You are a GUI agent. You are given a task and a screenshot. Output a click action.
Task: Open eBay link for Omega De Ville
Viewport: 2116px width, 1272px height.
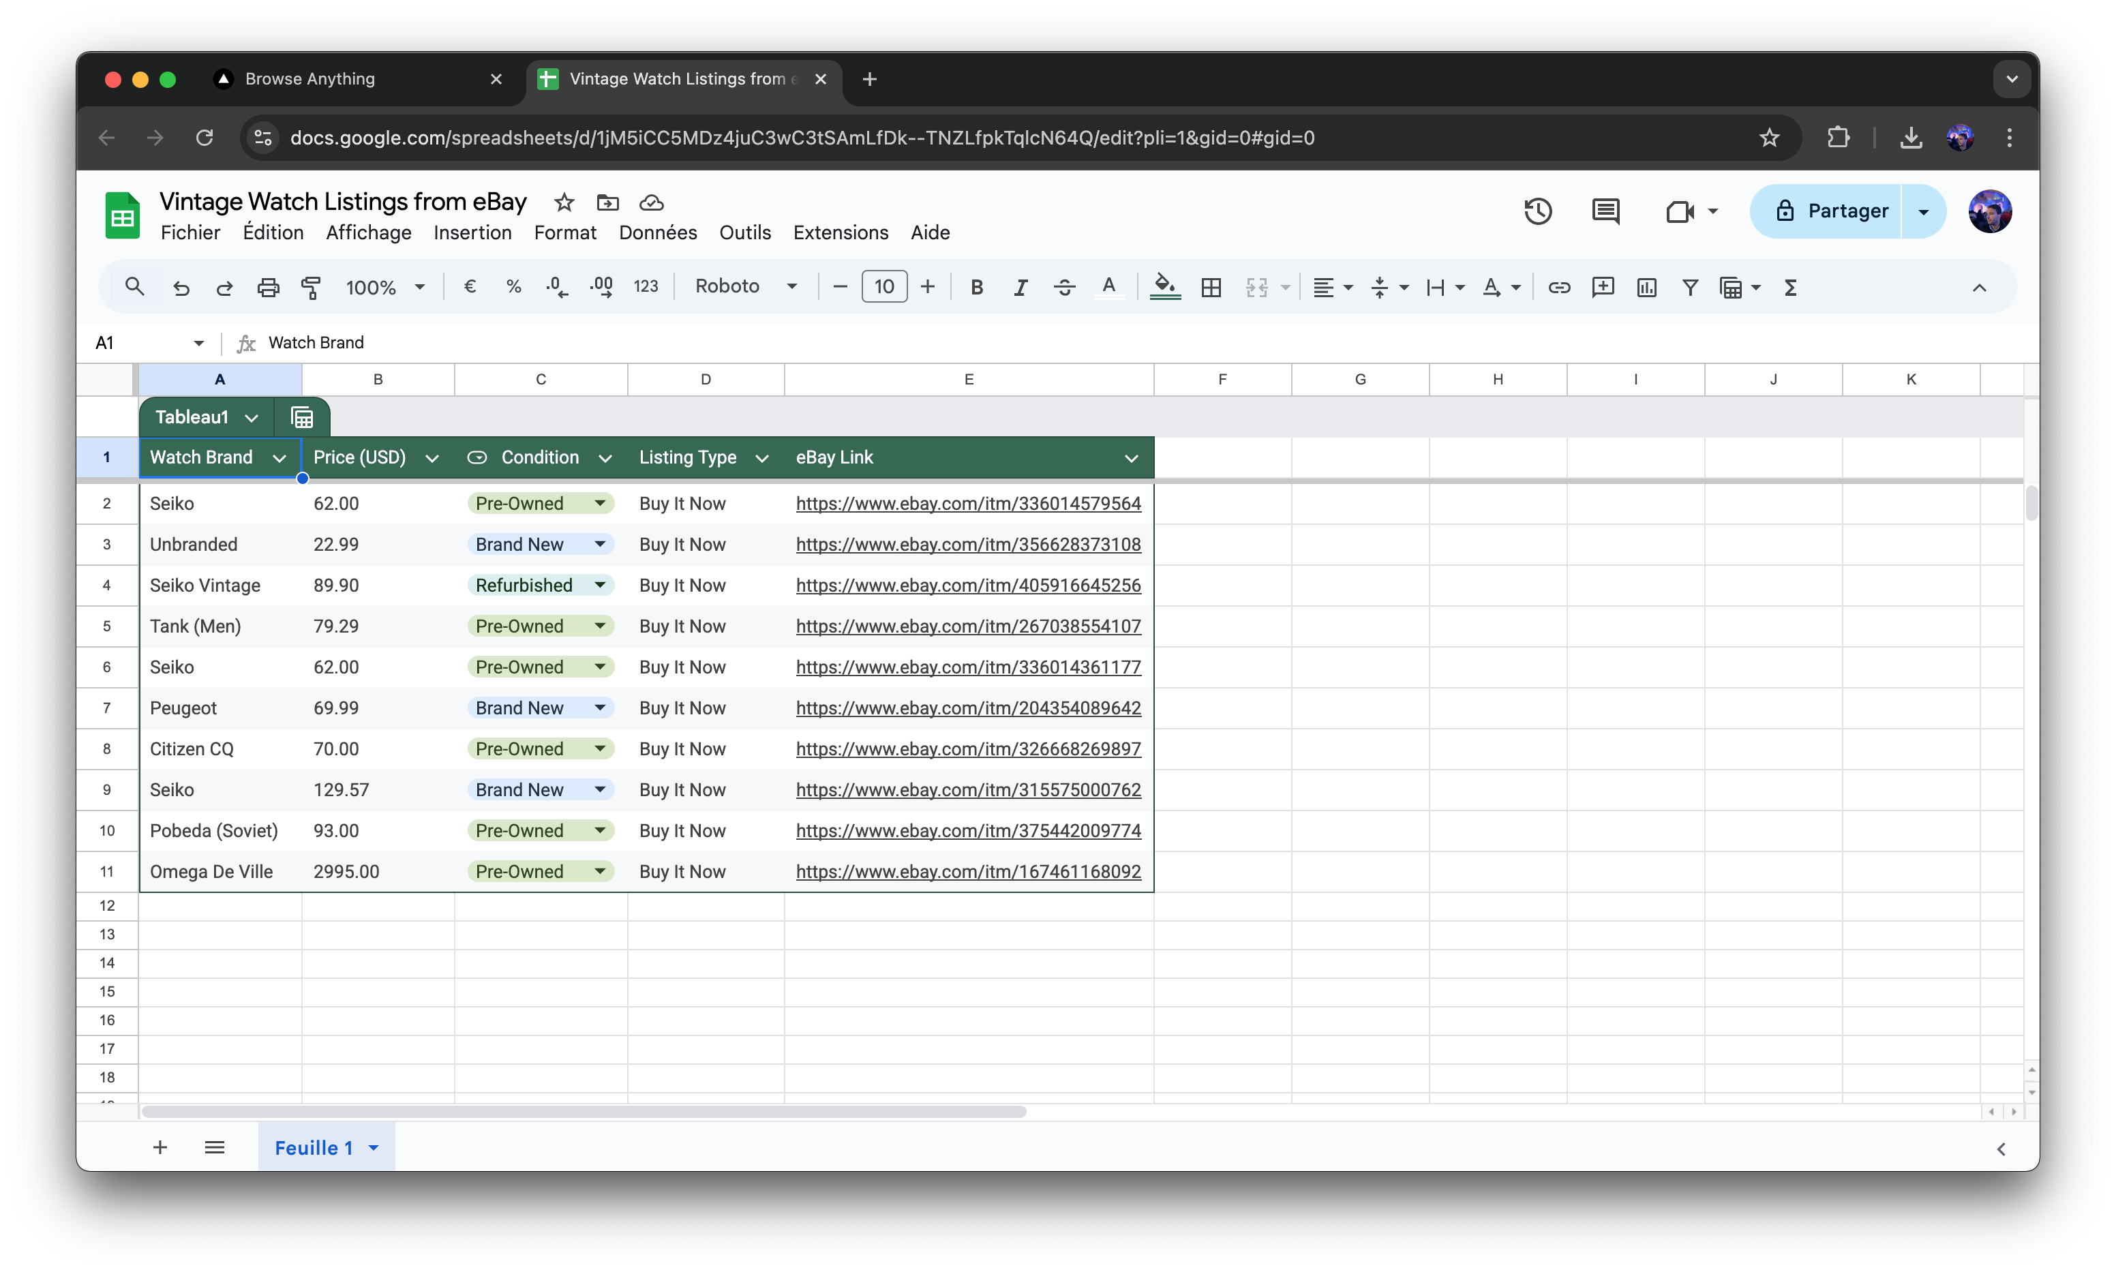coord(967,872)
